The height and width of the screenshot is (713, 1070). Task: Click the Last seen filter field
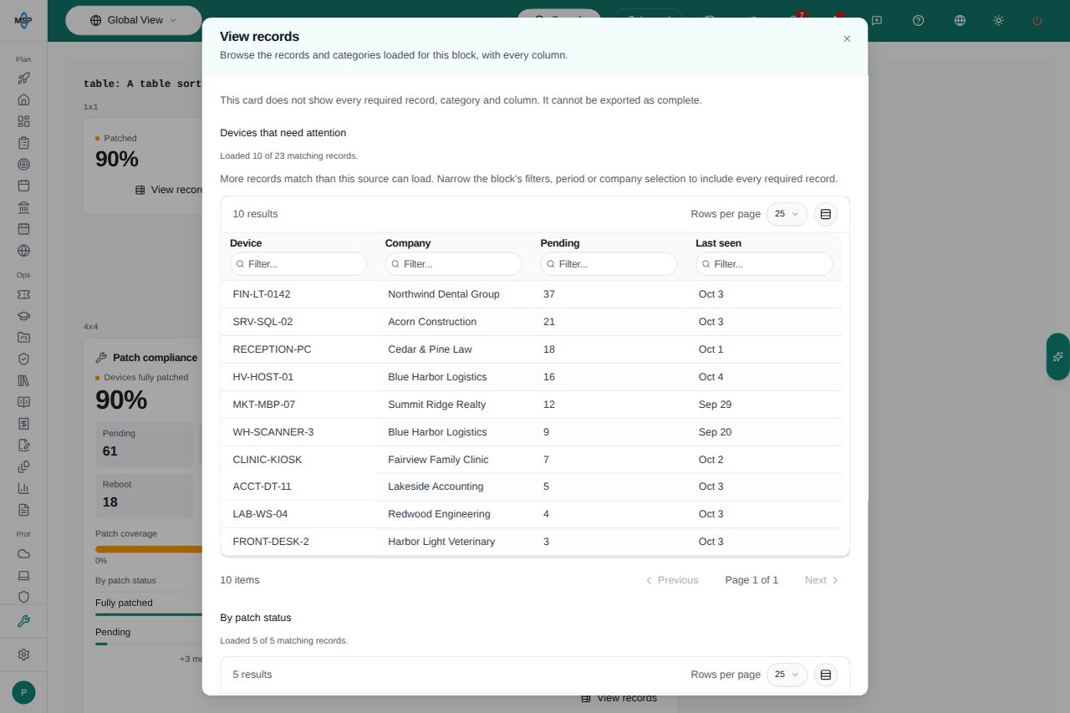pyautogui.click(x=764, y=264)
